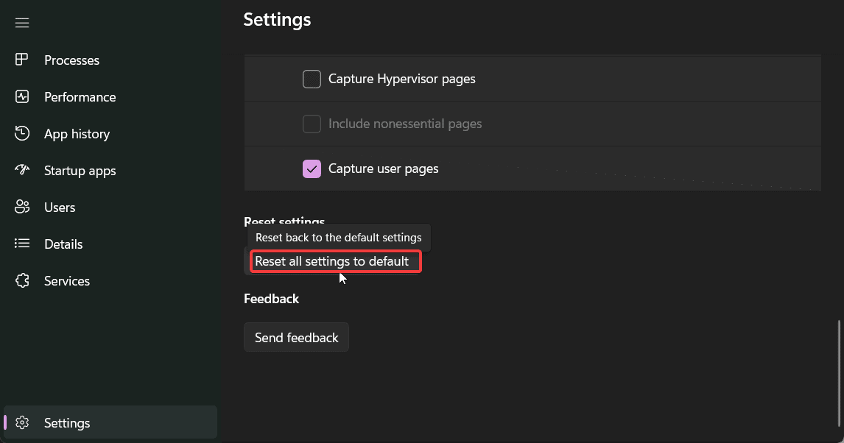Open the Users page

pyautogui.click(x=60, y=208)
